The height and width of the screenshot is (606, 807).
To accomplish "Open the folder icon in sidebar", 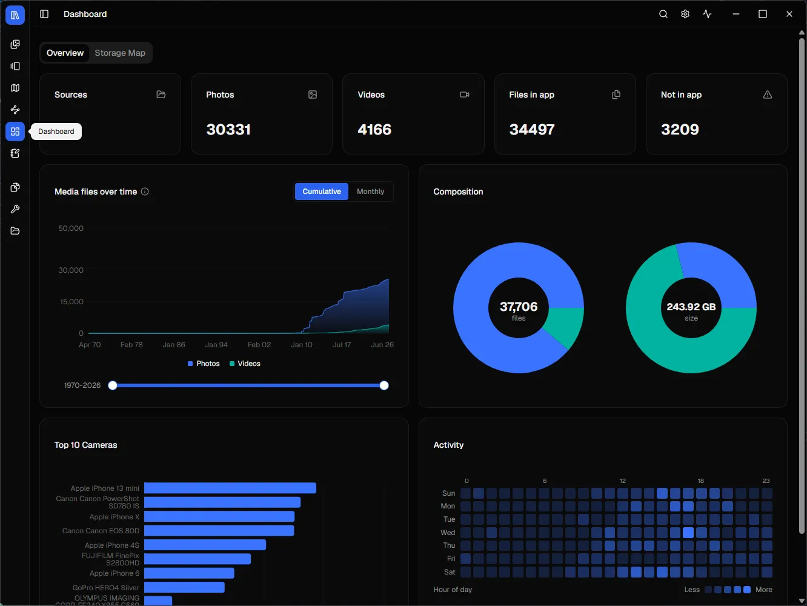I will click(15, 231).
